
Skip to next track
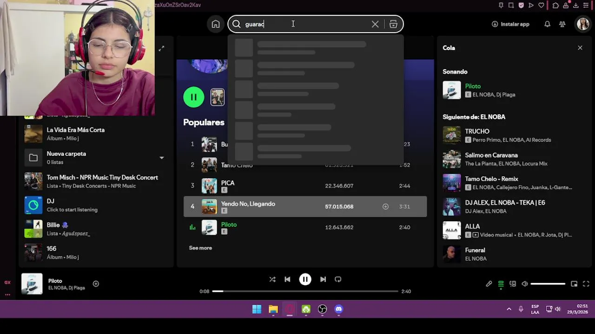(323, 279)
